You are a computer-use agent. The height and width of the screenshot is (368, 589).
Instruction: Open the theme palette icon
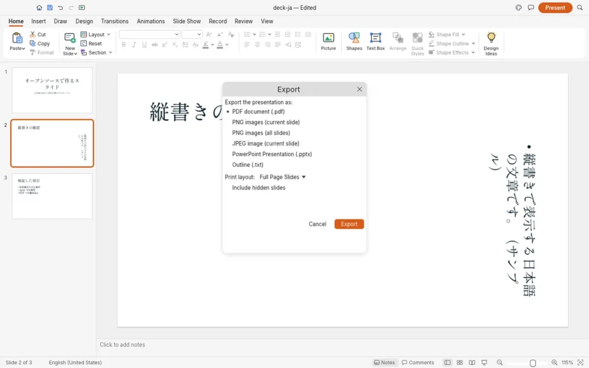click(x=519, y=7)
